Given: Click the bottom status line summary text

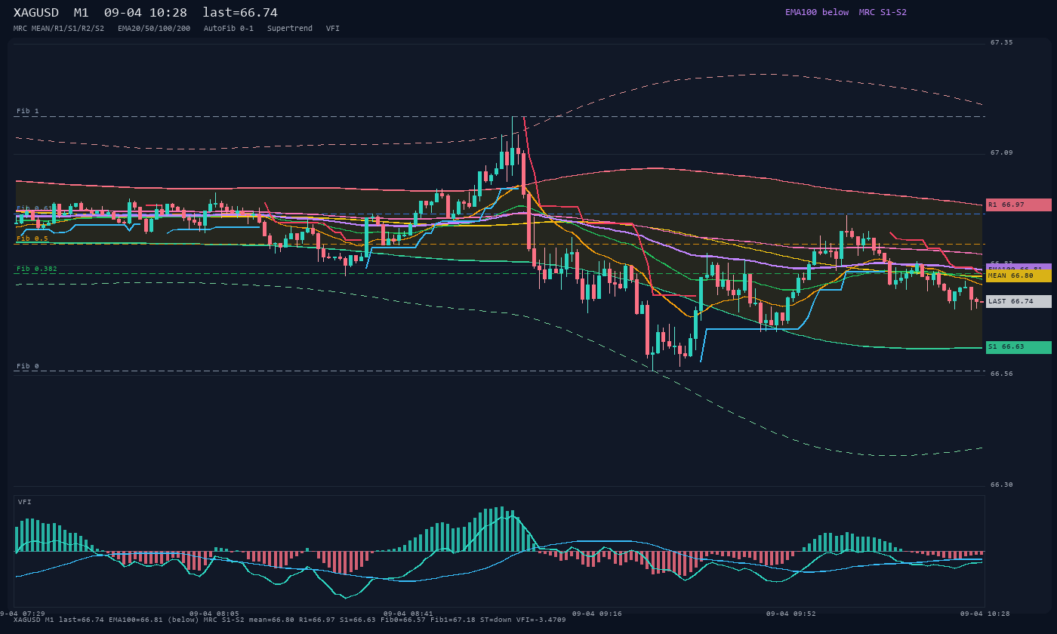Looking at the screenshot, I should 290,620.
